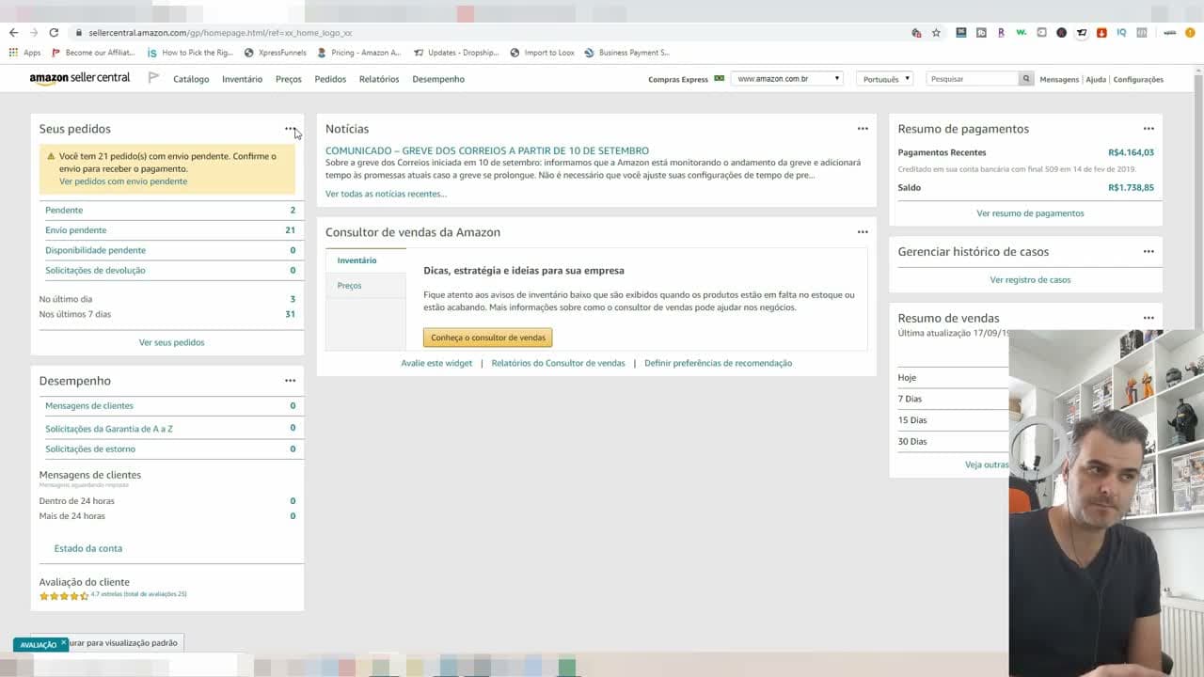Screen dimensions: 1204x677
Task: Close the Avaliação feedback tag
Action: pyautogui.click(x=64, y=643)
